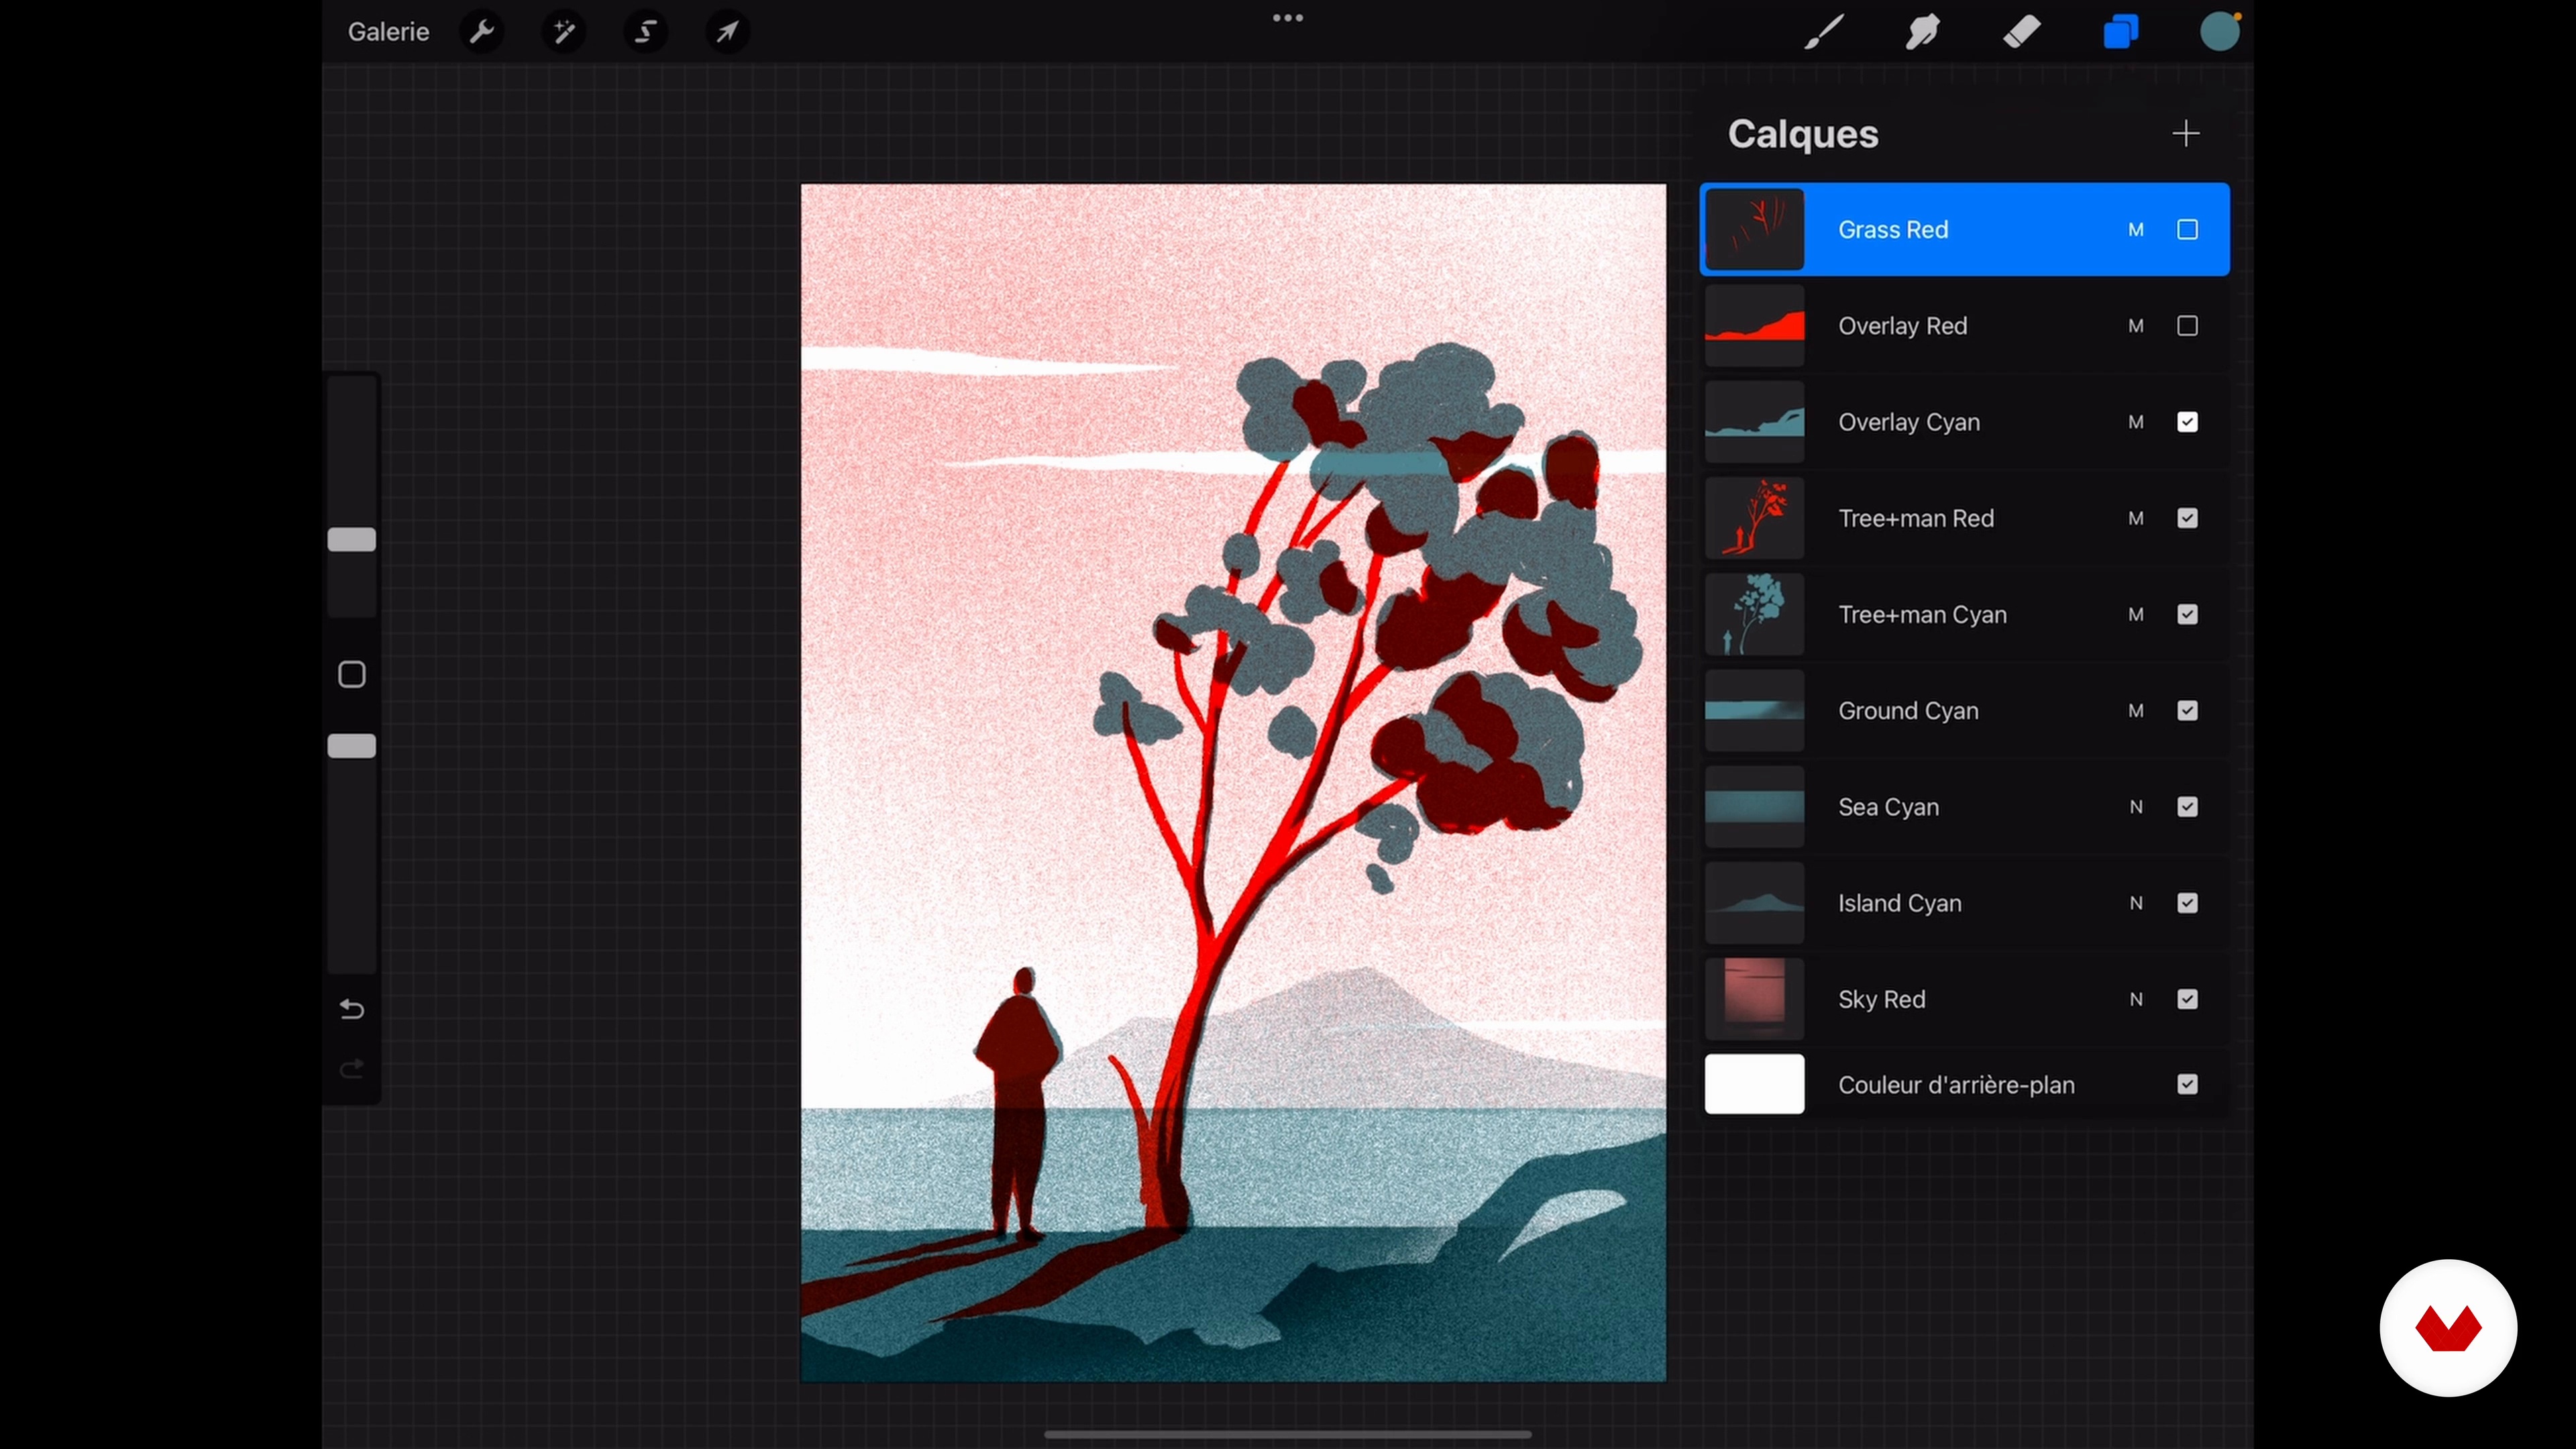Click the 'Couleur d'arrière-plan' label
Viewport: 2576px width, 1449px height.
1956,1084
